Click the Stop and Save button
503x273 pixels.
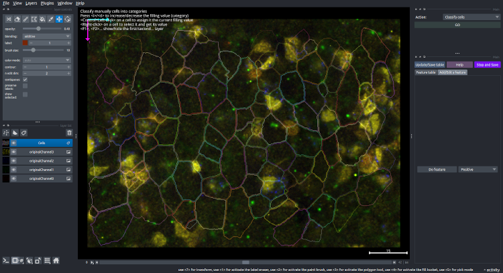point(488,65)
